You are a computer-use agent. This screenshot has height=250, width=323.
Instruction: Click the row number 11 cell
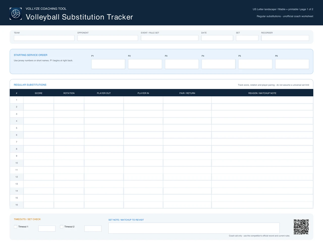click(17, 170)
